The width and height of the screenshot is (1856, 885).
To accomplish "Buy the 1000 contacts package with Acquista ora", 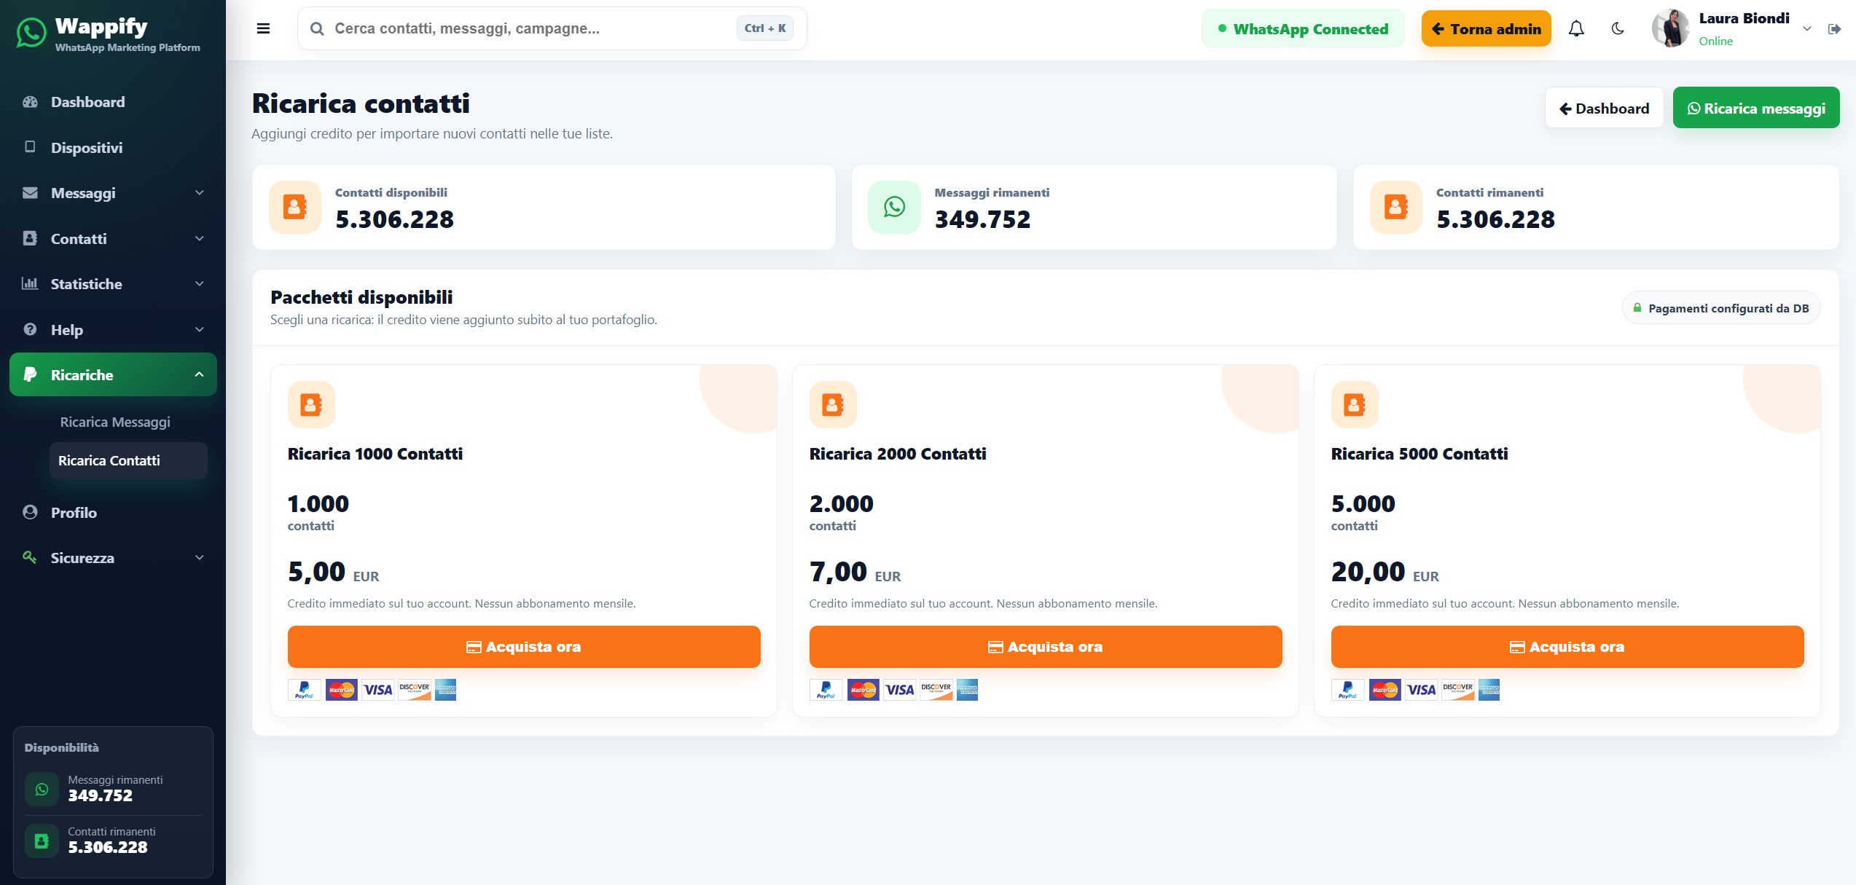I will 524,647.
